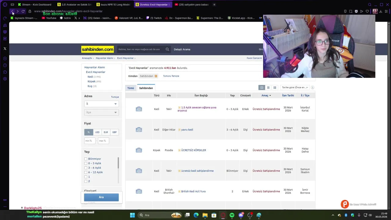The image size is (391, 220).
Task: Open the İlçe district dropdown
Action: [x=101, y=112]
